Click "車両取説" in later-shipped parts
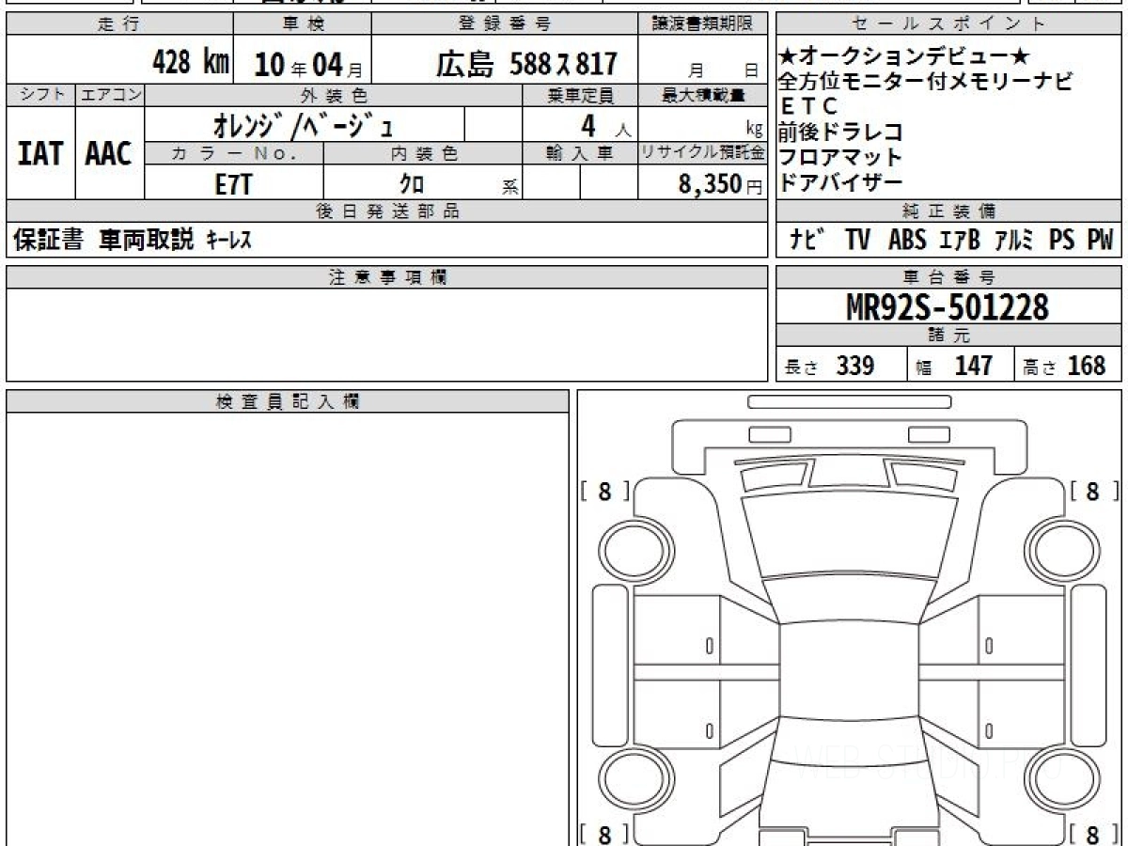 click(147, 240)
